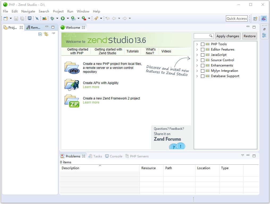Click the Apply changes button
The image size is (270, 204).
[227, 36]
